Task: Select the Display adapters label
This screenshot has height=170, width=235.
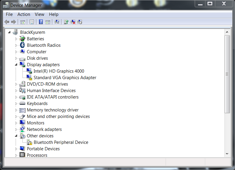Action: coord(43,65)
